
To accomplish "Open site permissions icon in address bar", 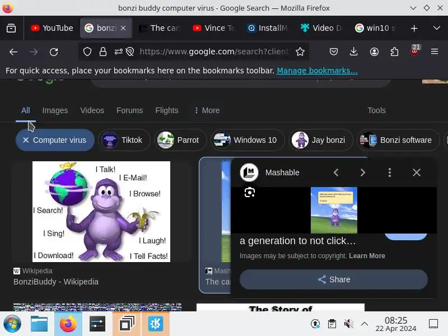I will point(119,52).
